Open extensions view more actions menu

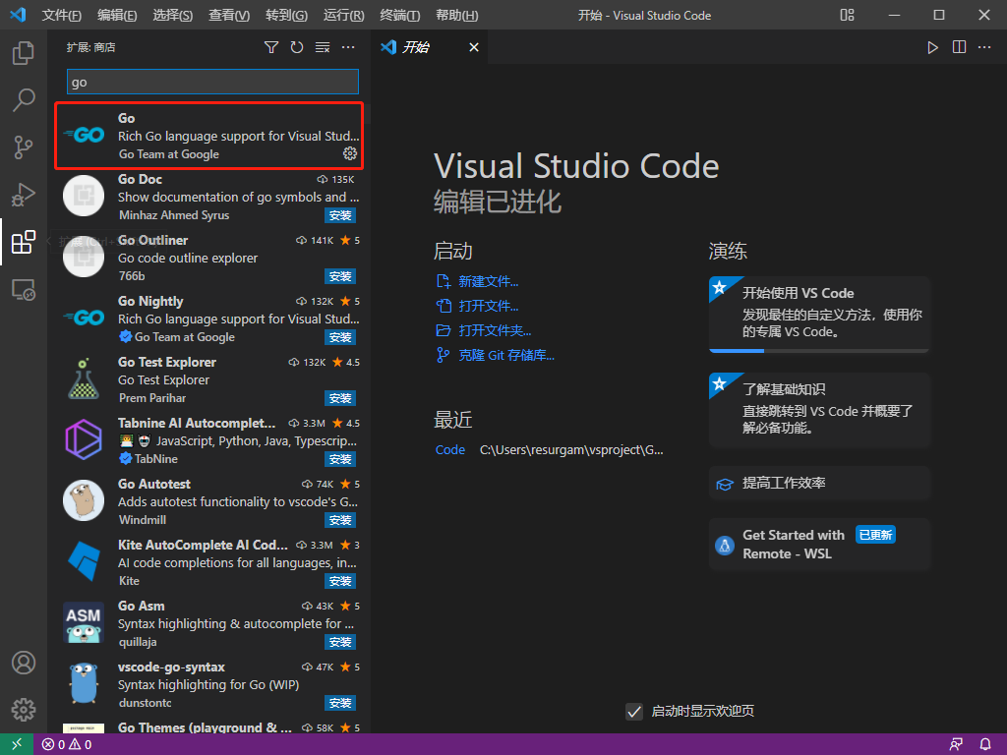click(x=348, y=47)
